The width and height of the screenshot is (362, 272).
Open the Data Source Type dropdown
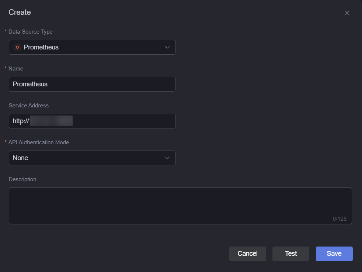(92, 47)
